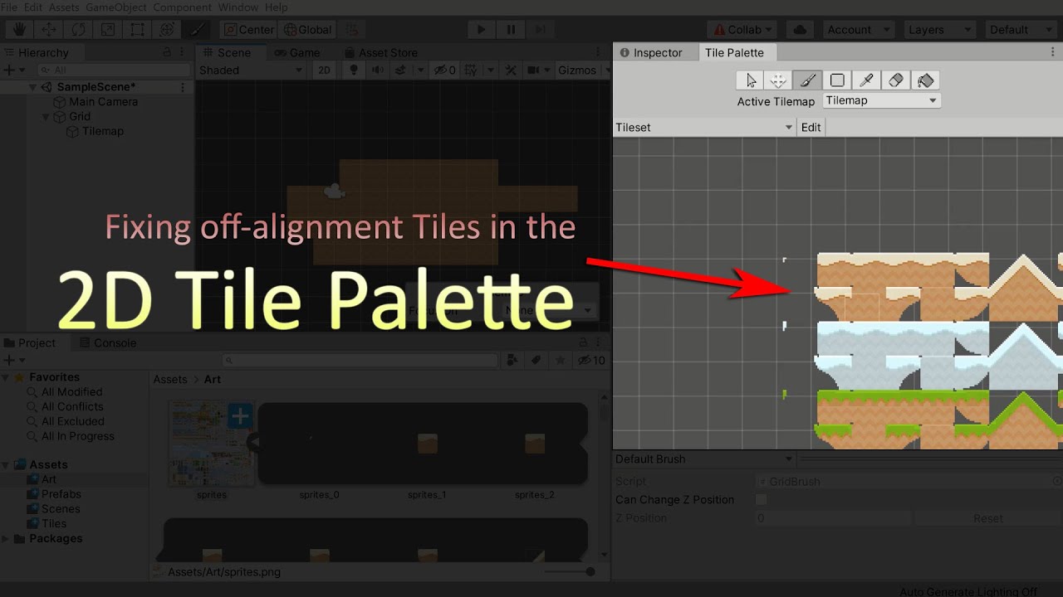Pick the Tile Palette select arrow tool
Viewport: 1063px width, 597px height.
(x=751, y=80)
